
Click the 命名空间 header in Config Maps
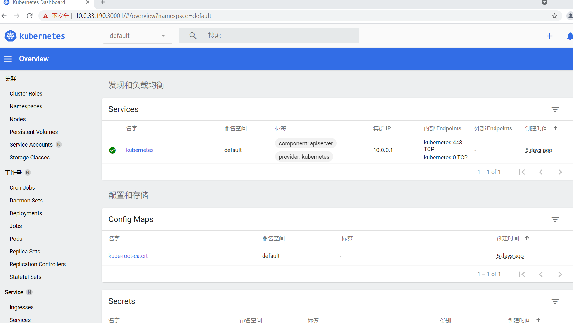coord(273,239)
